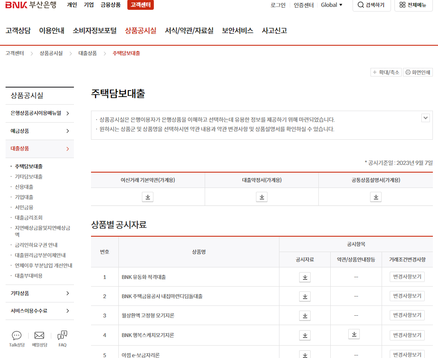Select 대출부대비용 in sidebar

(x=29, y=276)
